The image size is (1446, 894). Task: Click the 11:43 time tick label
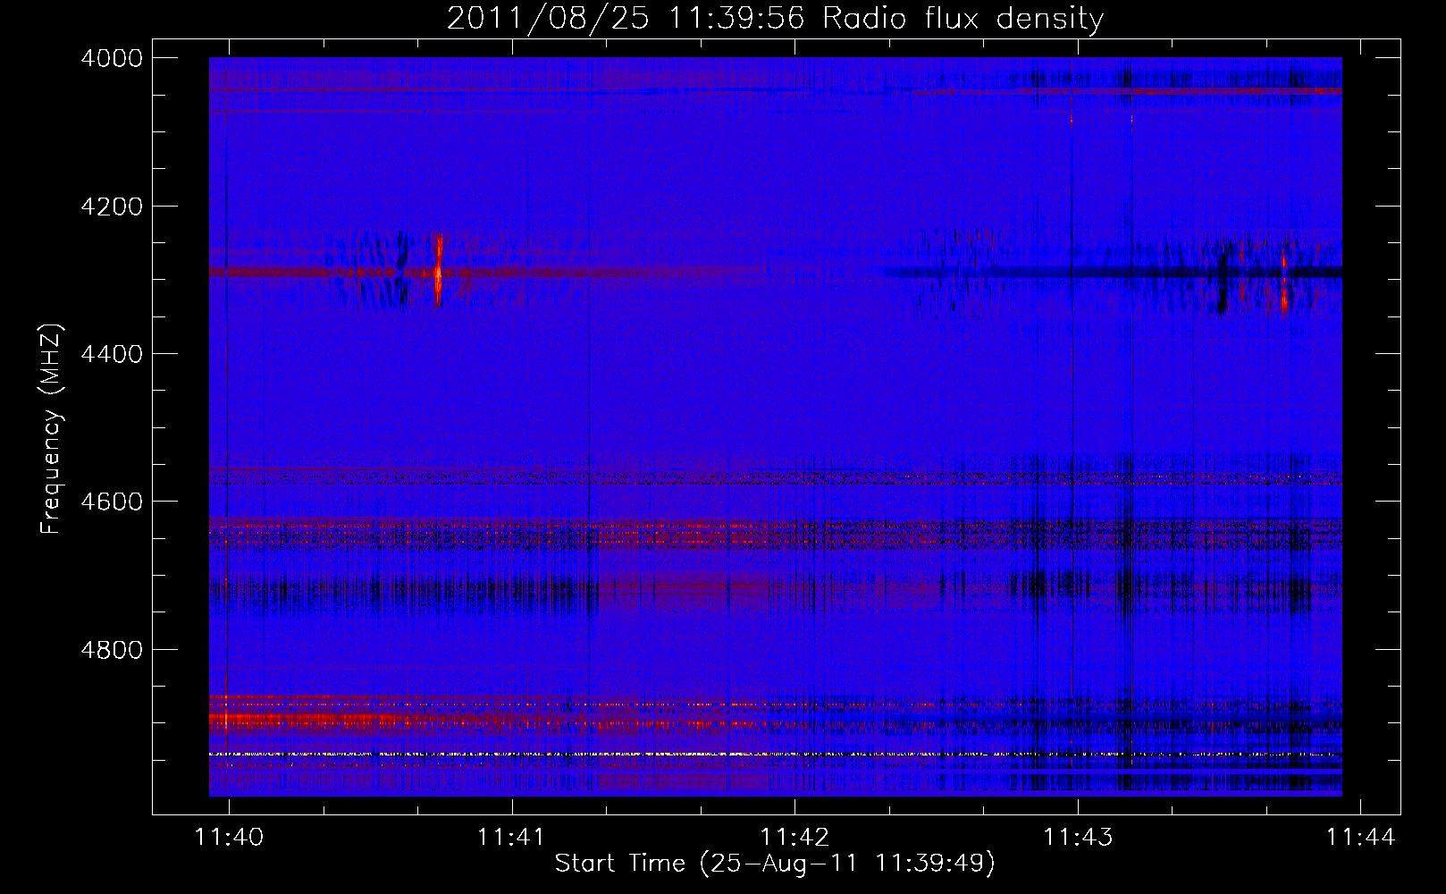coord(1078,837)
